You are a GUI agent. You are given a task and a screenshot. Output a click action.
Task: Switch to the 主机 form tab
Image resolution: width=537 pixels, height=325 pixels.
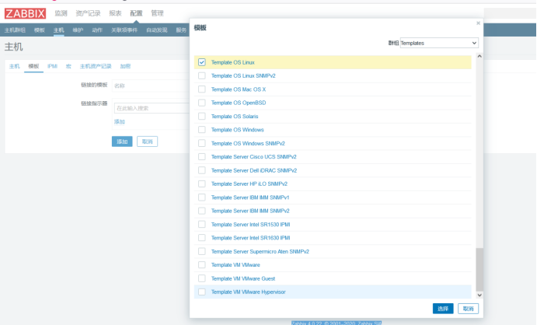click(15, 66)
